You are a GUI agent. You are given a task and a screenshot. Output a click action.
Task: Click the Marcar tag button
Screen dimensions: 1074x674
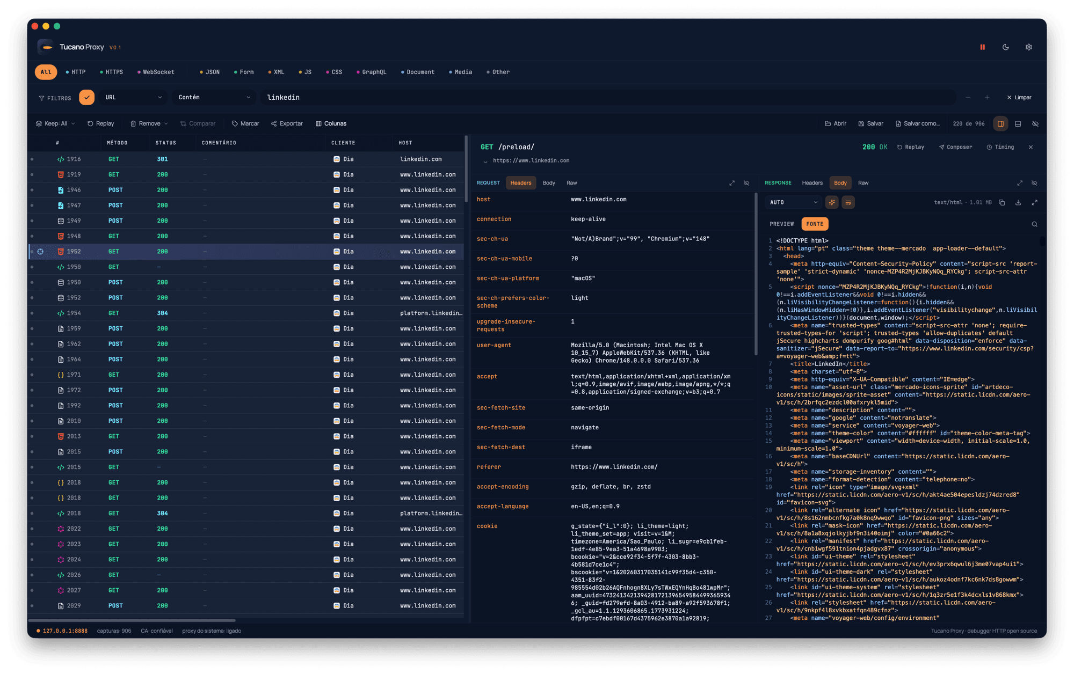coord(245,123)
